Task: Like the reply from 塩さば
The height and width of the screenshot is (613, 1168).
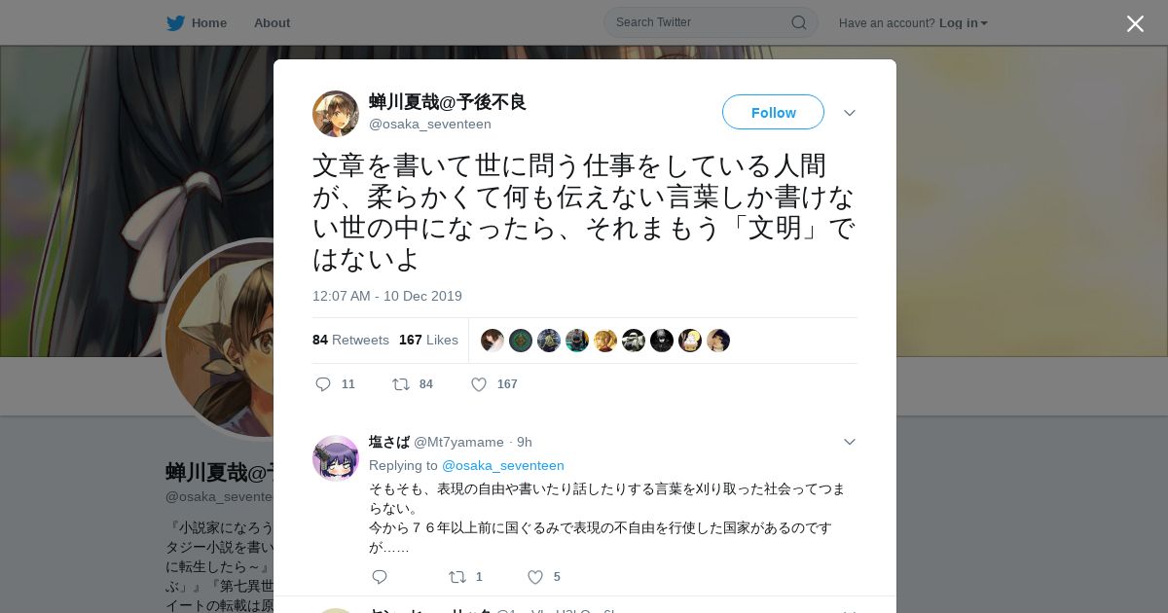Action: [x=534, y=577]
